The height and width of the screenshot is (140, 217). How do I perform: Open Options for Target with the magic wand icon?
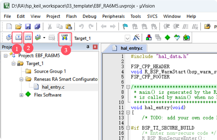pos(136,37)
